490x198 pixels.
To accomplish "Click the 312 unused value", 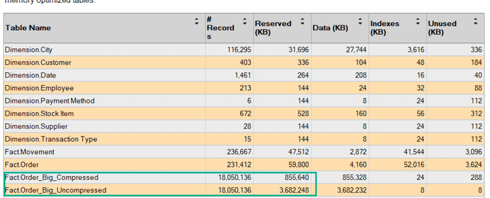I will 476,113.
